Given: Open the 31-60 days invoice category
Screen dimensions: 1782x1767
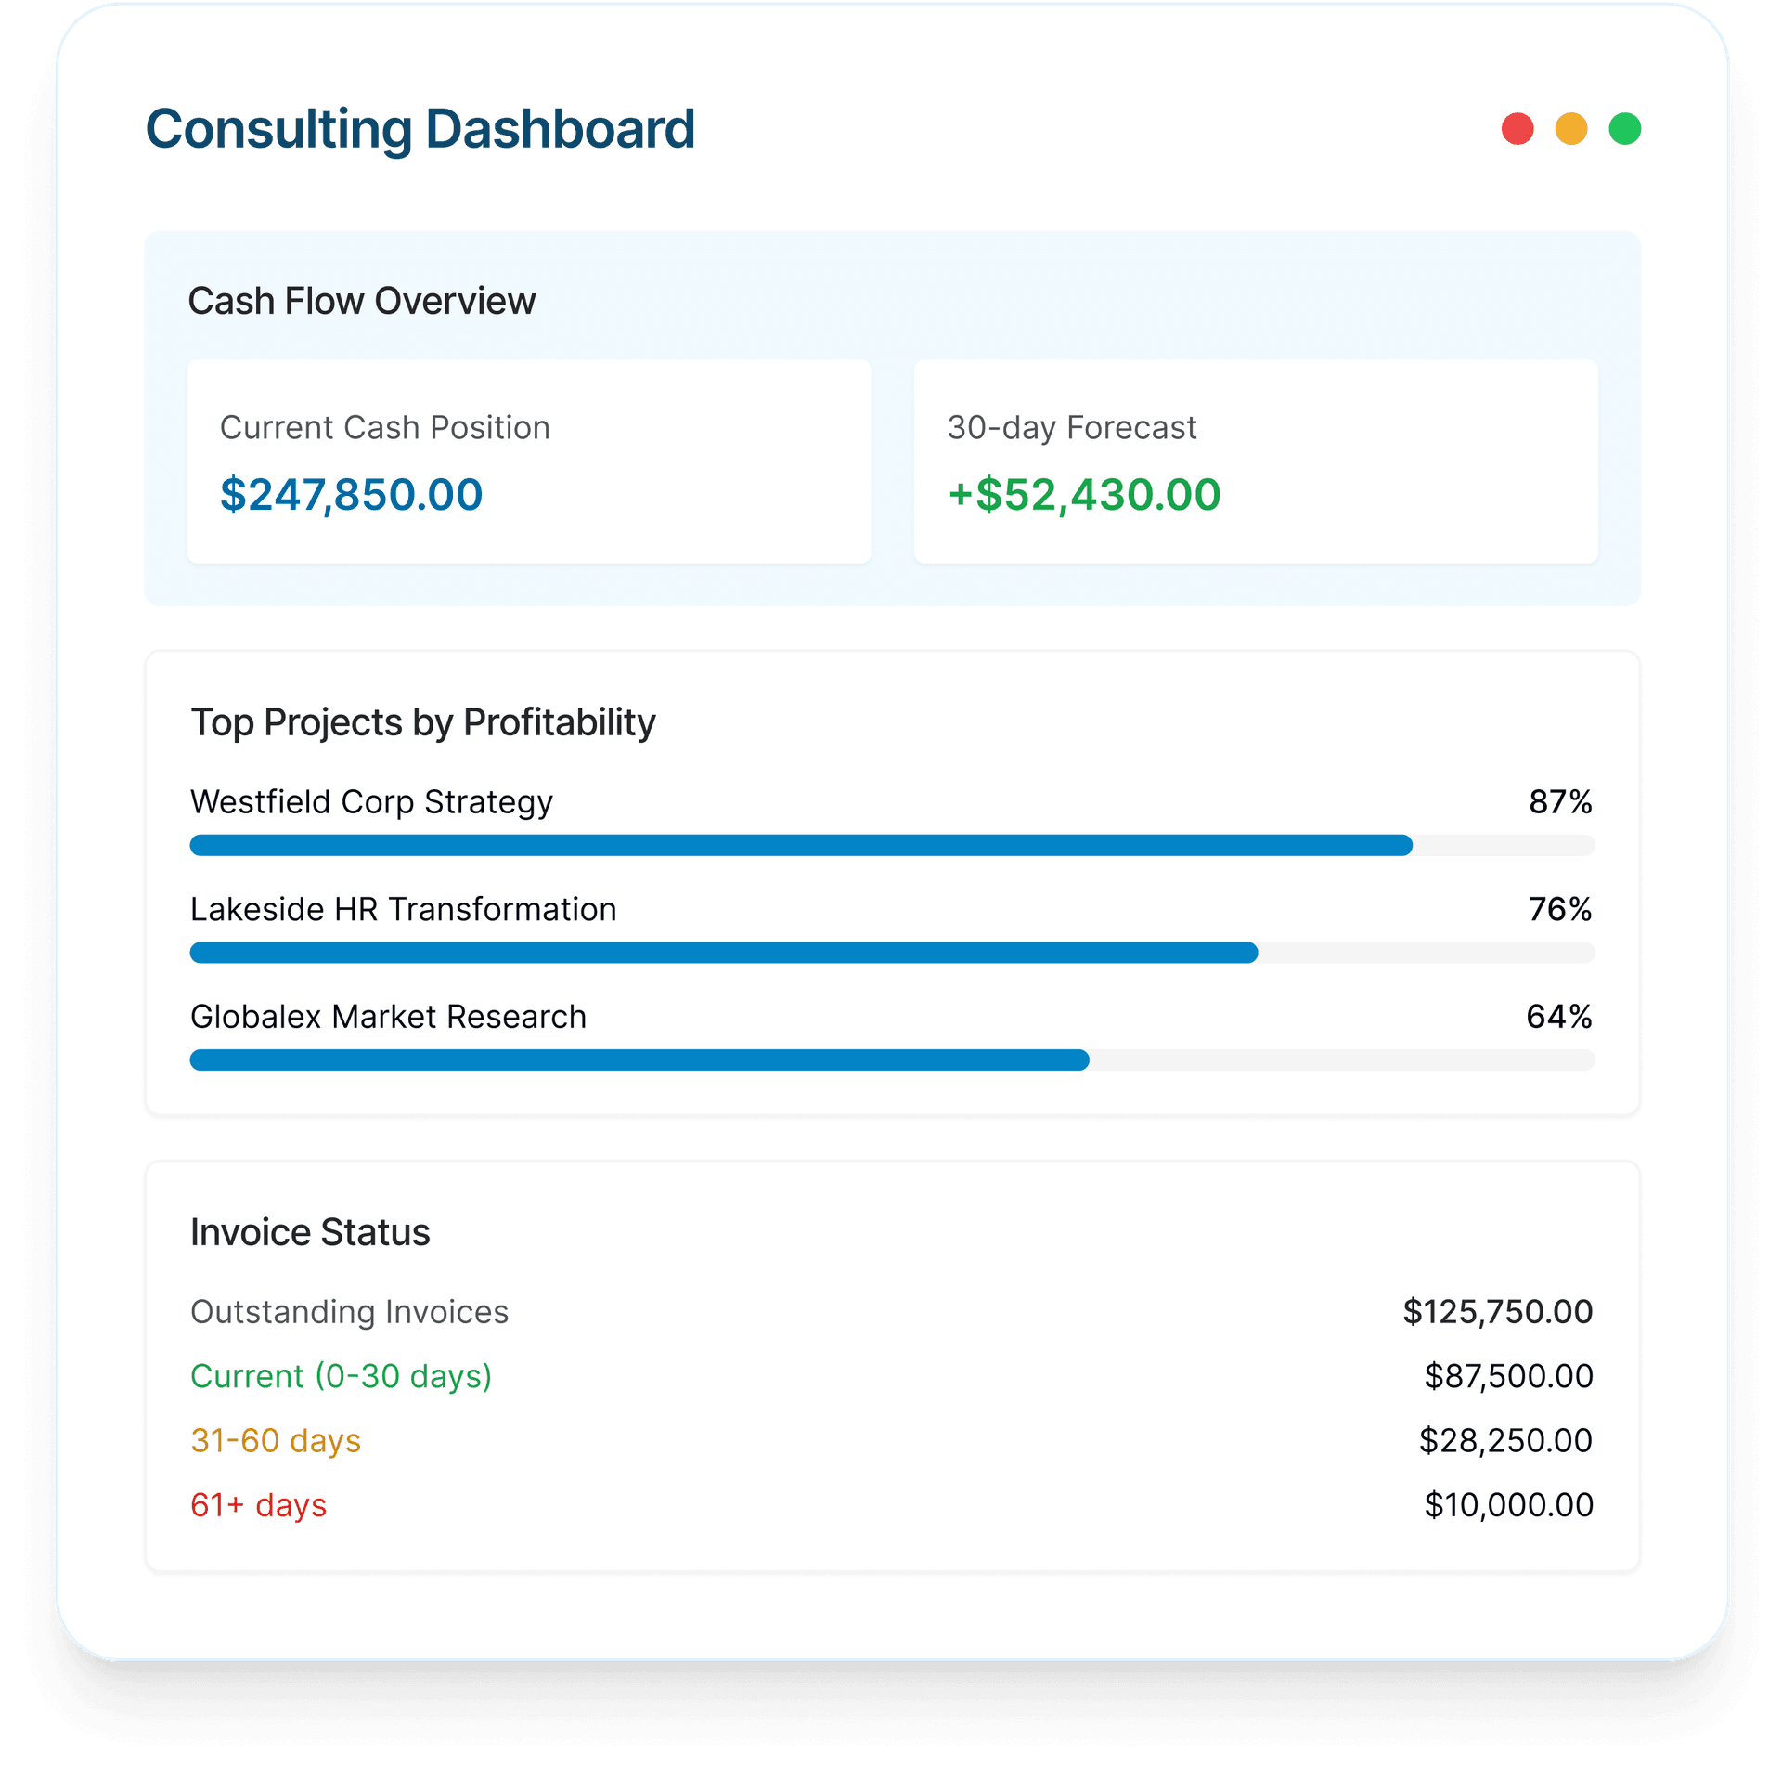Looking at the screenshot, I should point(276,1440).
